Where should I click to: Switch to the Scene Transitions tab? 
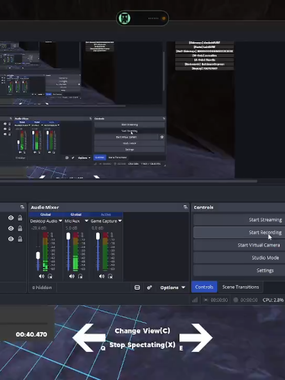[x=240, y=287]
